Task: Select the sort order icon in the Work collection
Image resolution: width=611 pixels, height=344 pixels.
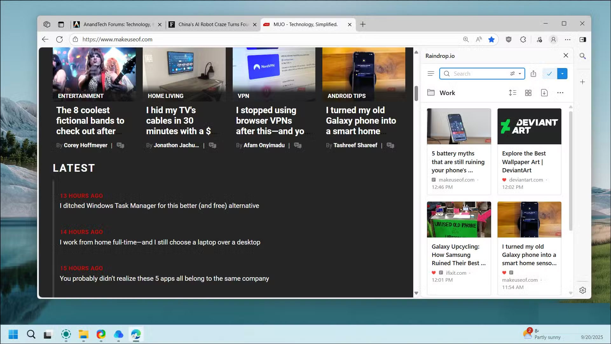Action: [x=512, y=93]
